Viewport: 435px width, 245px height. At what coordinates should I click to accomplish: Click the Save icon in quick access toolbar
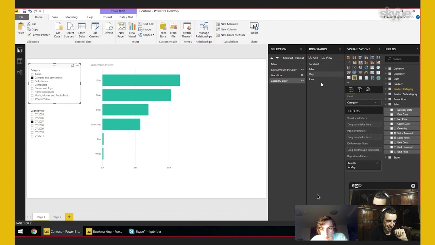pyautogui.click(x=24, y=11)
